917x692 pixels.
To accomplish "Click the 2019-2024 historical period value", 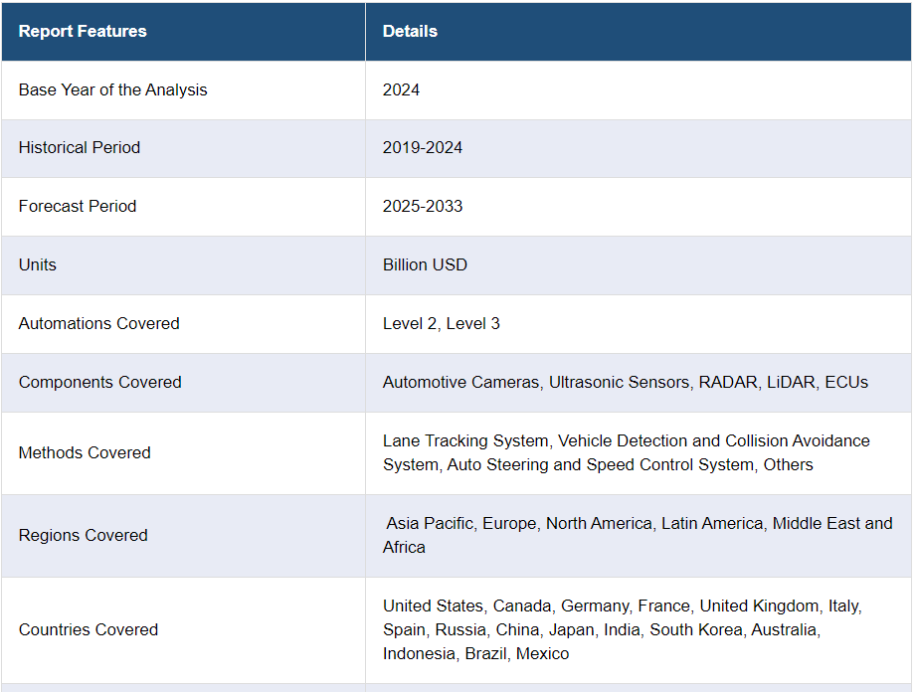I will coord(423,147).
